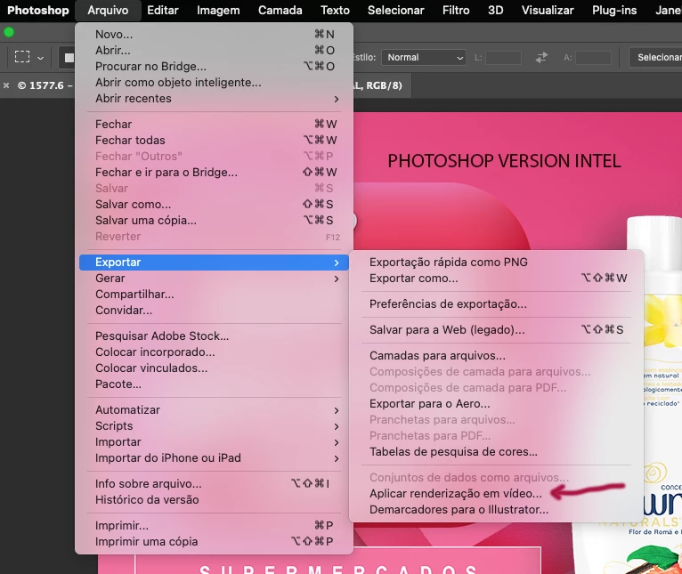Open Info sobre arquivo...
The image size is (682, 574).
(x=214, y=484)
